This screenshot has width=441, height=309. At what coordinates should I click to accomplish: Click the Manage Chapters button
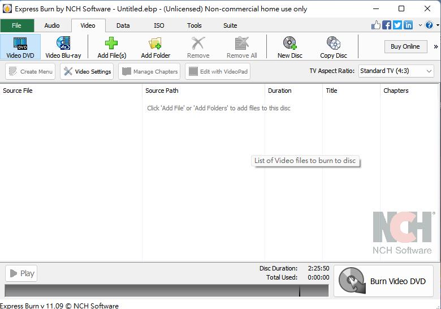point(149,71)
